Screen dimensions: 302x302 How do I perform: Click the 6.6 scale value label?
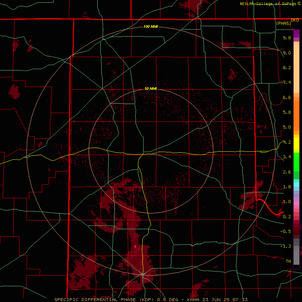(x=287, y=97)
